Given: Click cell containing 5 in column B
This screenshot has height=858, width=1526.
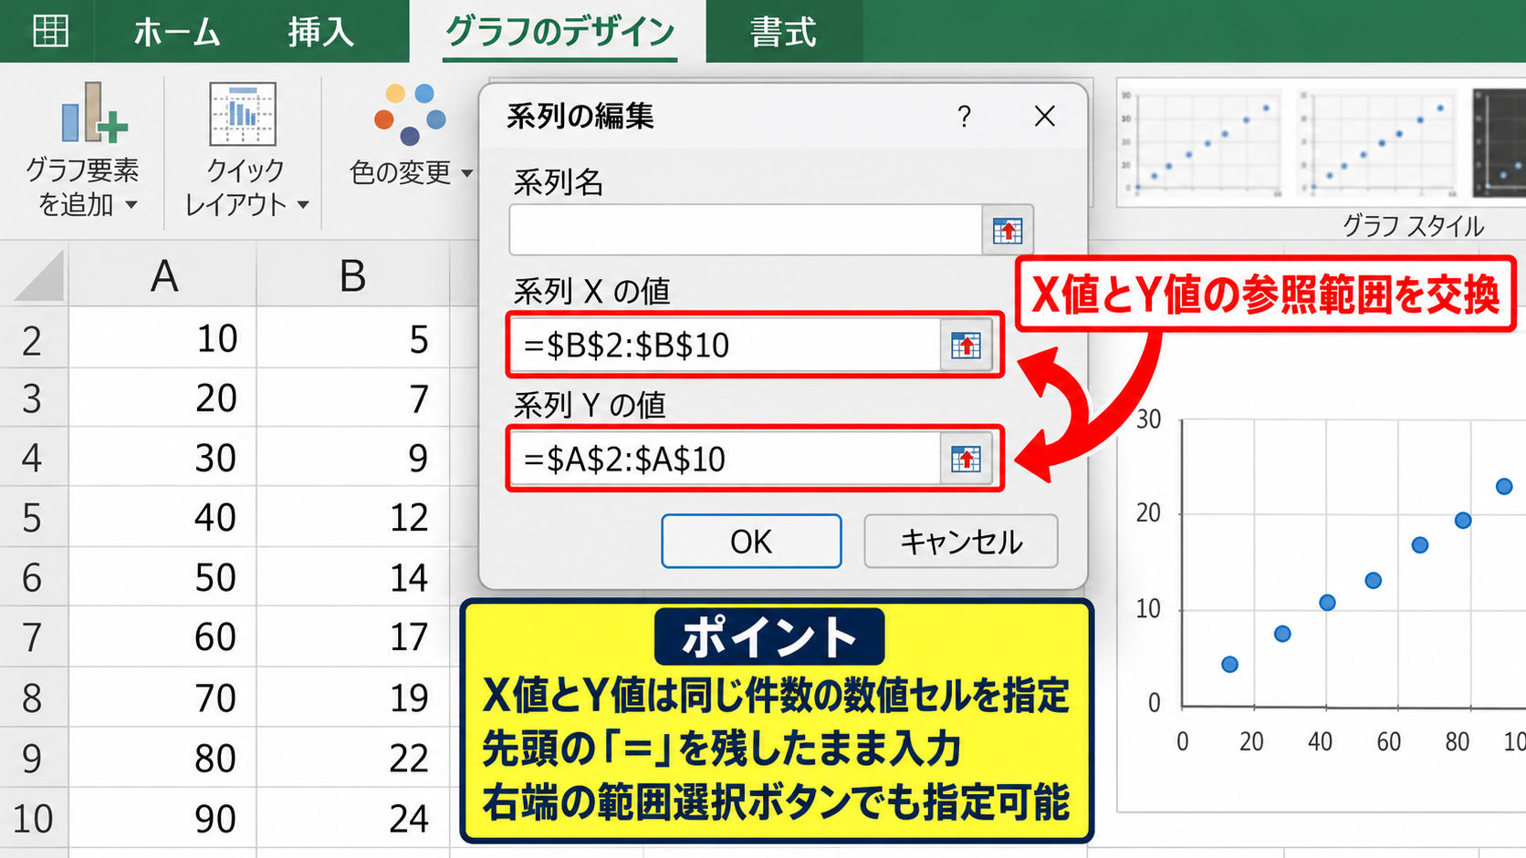Looking at the screenshot, I should click(x=353, y=339).
